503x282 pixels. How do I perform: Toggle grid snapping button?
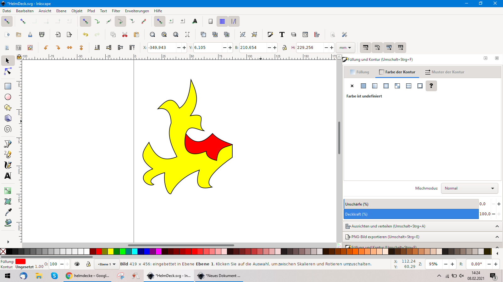coord(222,21)
